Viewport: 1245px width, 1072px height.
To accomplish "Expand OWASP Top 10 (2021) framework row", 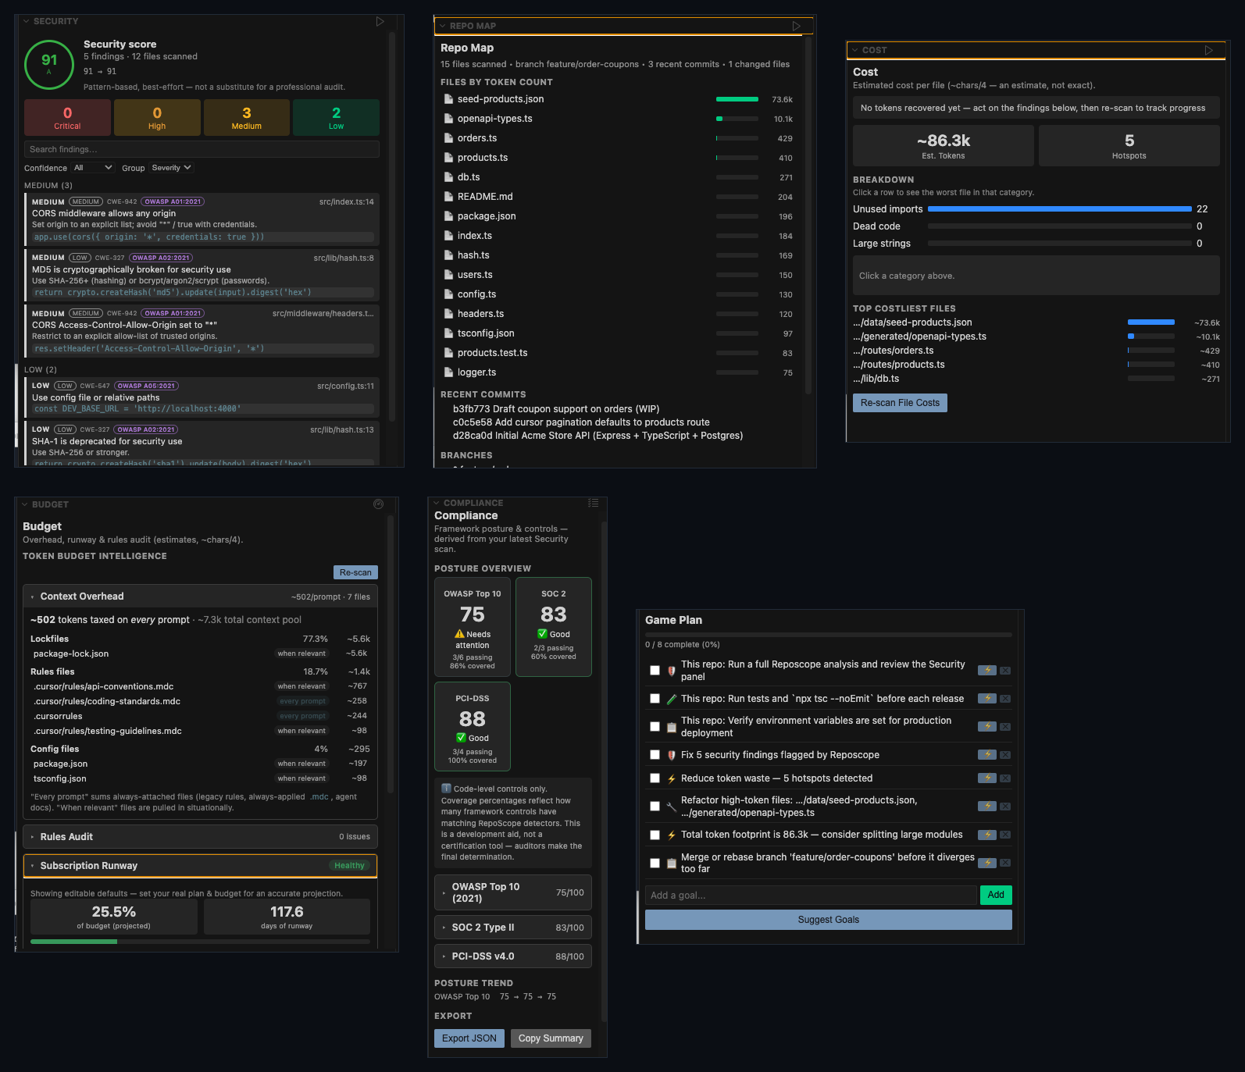I will pos(512,892).
